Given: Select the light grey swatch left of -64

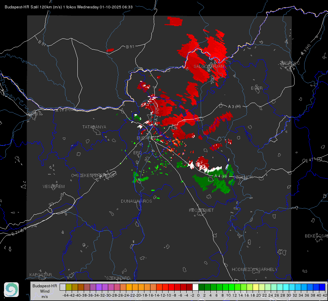Looking at the screenshot, I should (63, 287).
